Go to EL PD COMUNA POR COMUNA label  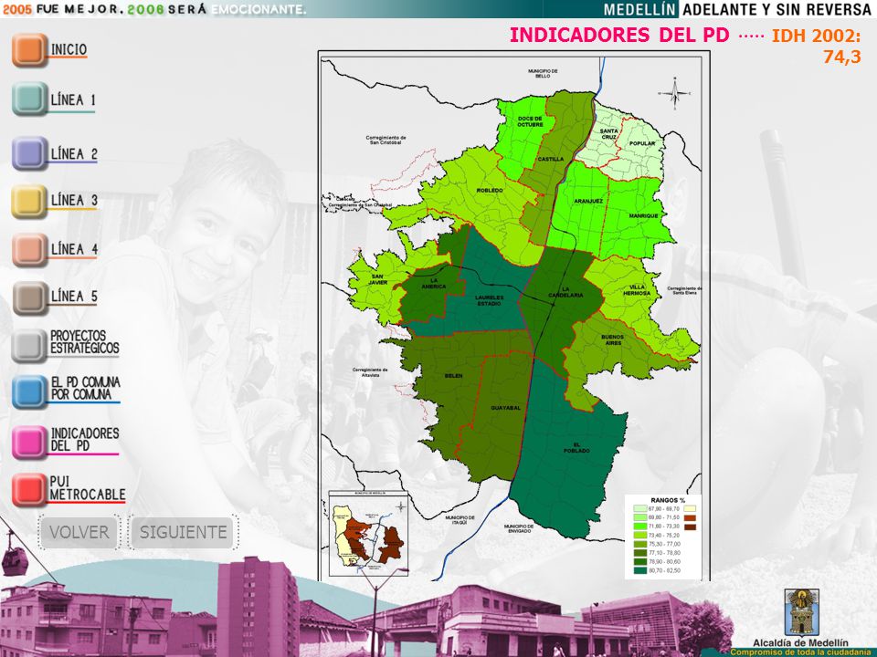pyautogui.click(x=85, y=389)
